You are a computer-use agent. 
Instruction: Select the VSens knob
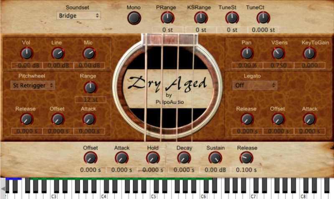[278, 53]
